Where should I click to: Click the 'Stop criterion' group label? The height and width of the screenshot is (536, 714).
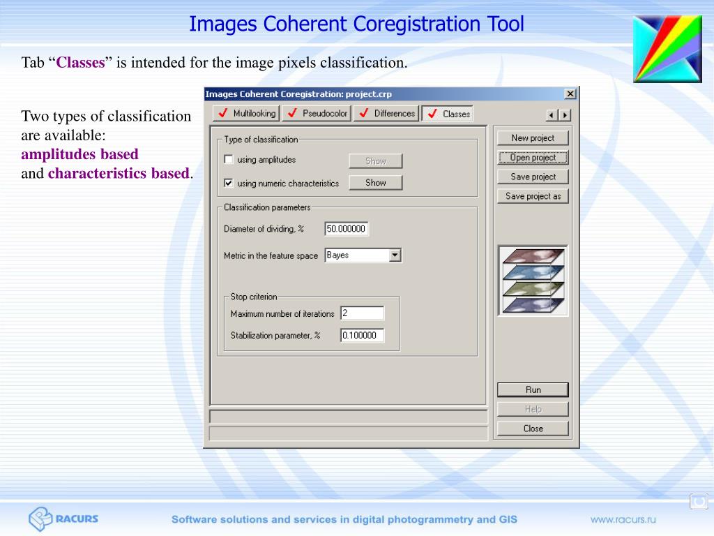coord(254,297)
